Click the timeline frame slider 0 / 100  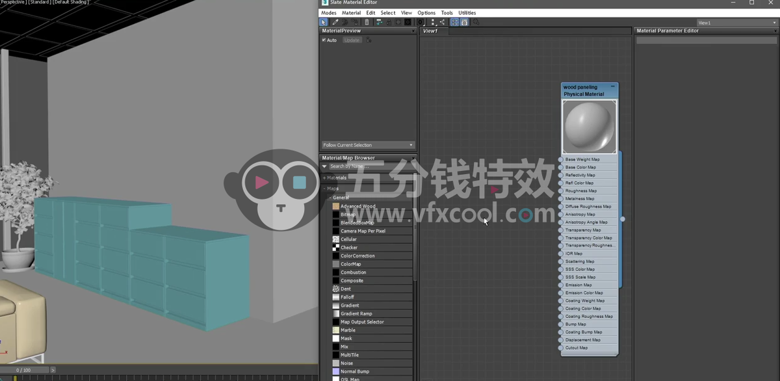(24, 370)
